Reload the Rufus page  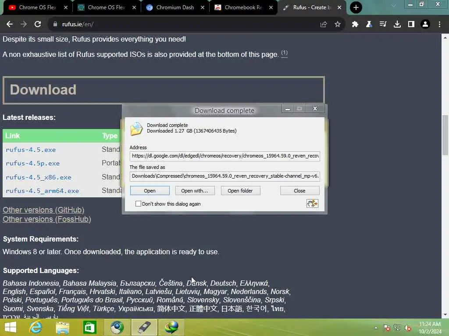coord(38,24)
